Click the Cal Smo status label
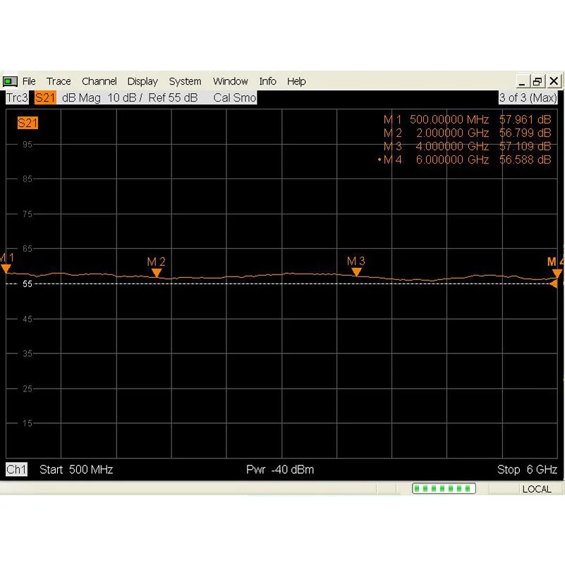565x565 pixels. 235,97
